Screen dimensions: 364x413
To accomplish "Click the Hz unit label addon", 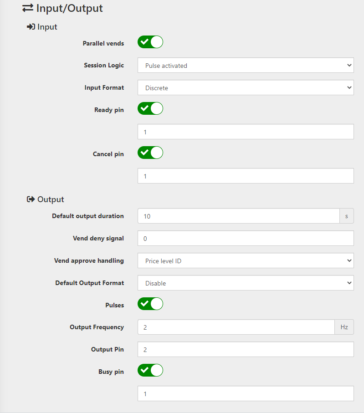I will 344,327.
